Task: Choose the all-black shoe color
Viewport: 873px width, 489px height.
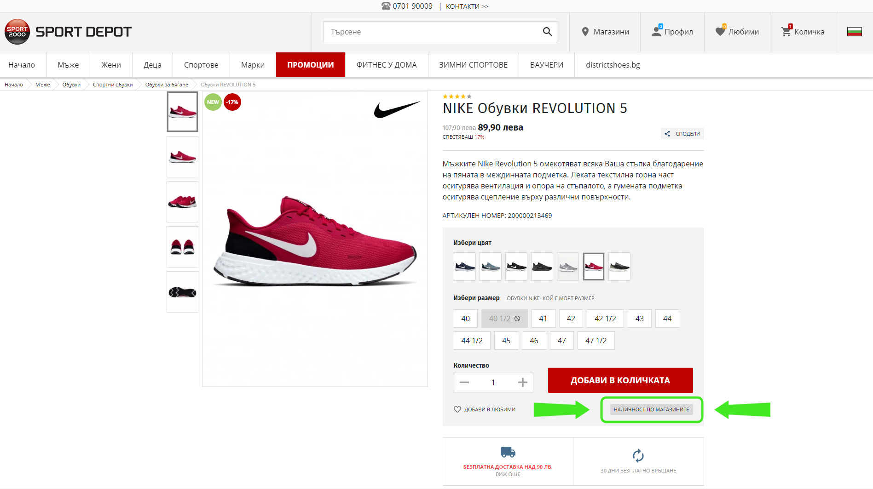Action: 542,267
